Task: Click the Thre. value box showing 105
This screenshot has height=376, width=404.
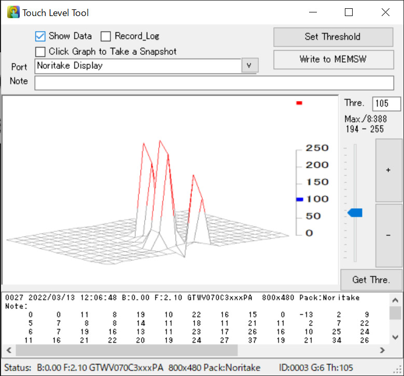Action: pos(386,104)
